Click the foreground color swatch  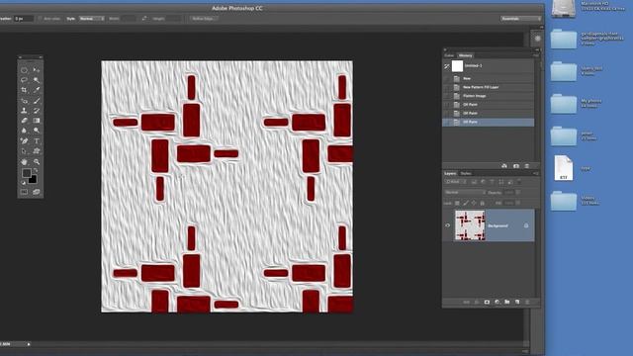pos(27,173)
